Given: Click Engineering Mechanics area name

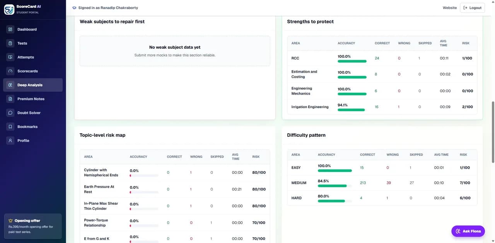Looking at the screenshot, I should pos(302,91).
